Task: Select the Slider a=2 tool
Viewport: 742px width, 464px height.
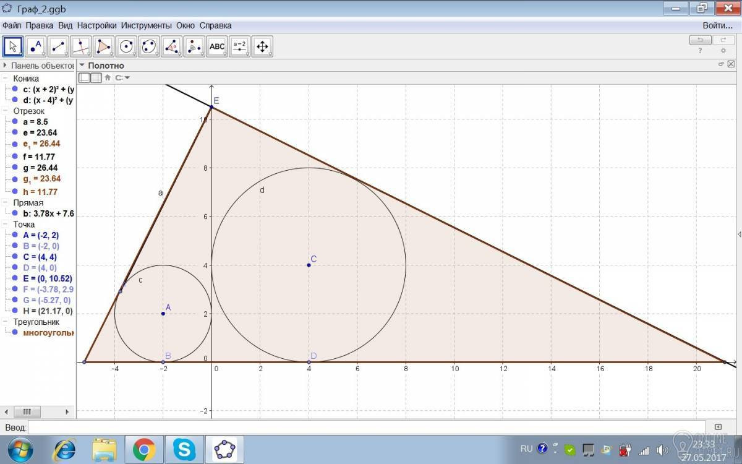Action: [240, 46]
